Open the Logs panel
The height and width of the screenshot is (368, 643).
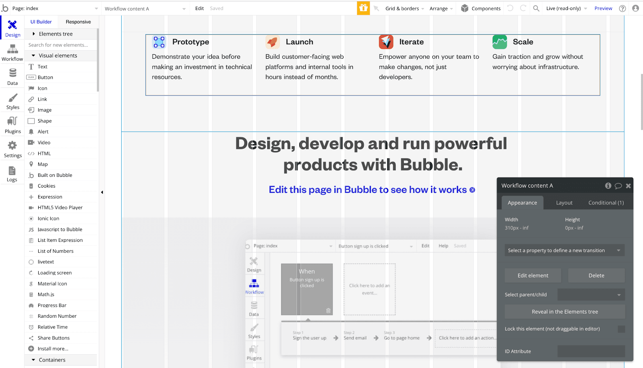coord(12,173)
